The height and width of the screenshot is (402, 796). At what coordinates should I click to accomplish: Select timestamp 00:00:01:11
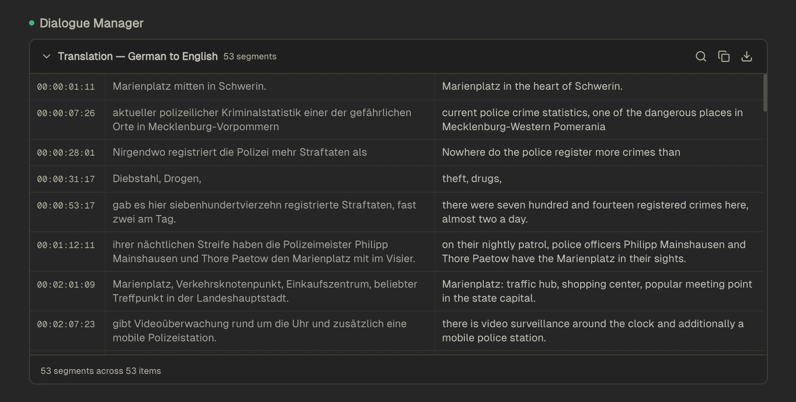pos(66,87)
